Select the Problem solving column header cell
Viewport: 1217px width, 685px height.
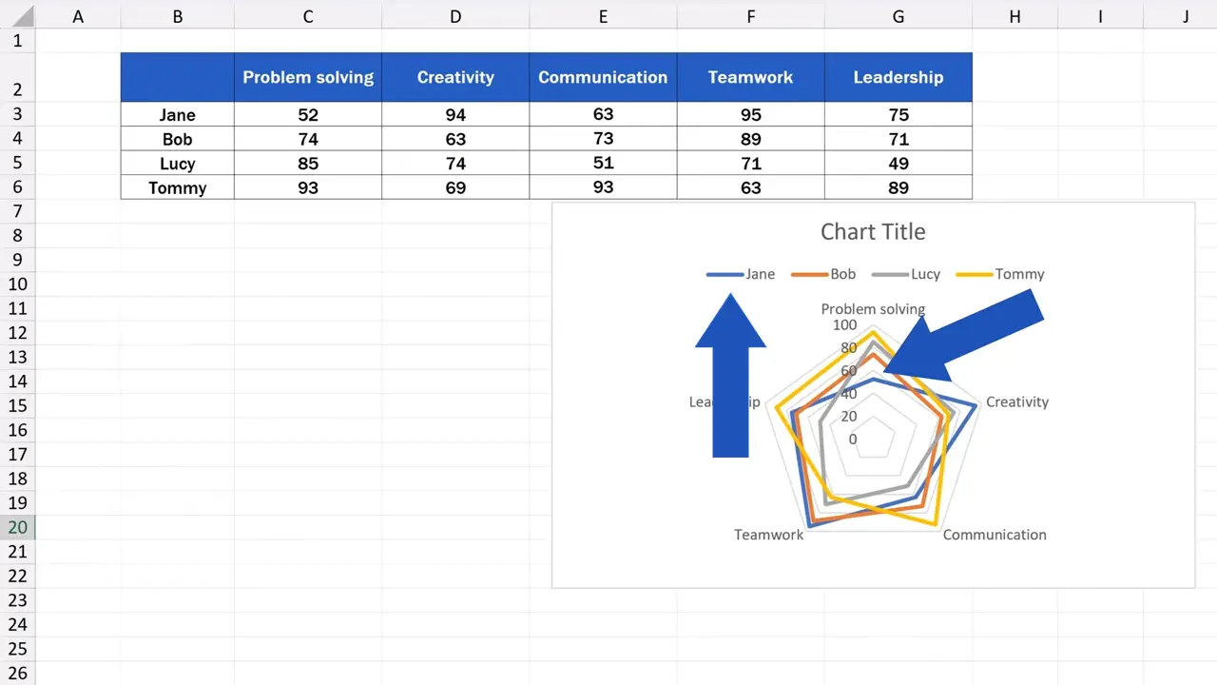pyautogui.click(x=307, y=77)
